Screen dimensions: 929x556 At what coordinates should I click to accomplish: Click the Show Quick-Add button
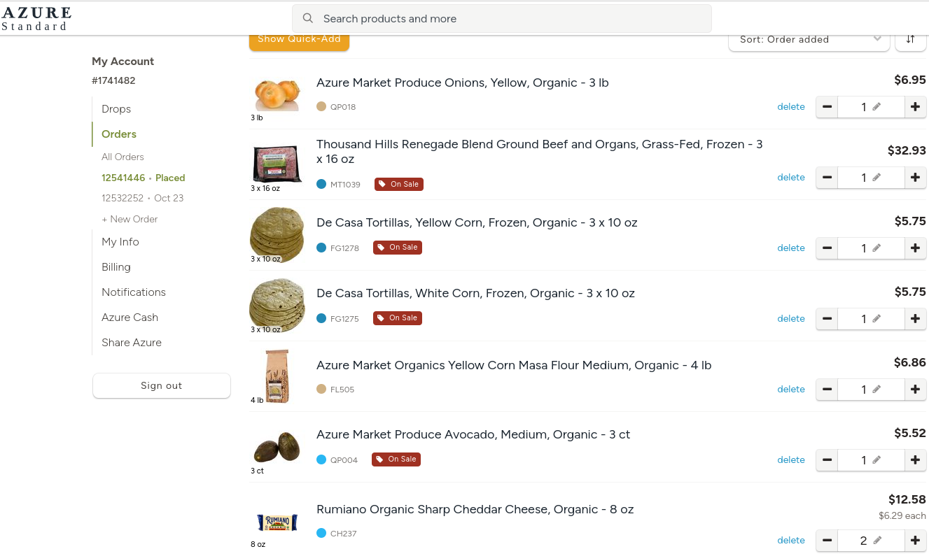pyautogui.click(x=299, y=39)
